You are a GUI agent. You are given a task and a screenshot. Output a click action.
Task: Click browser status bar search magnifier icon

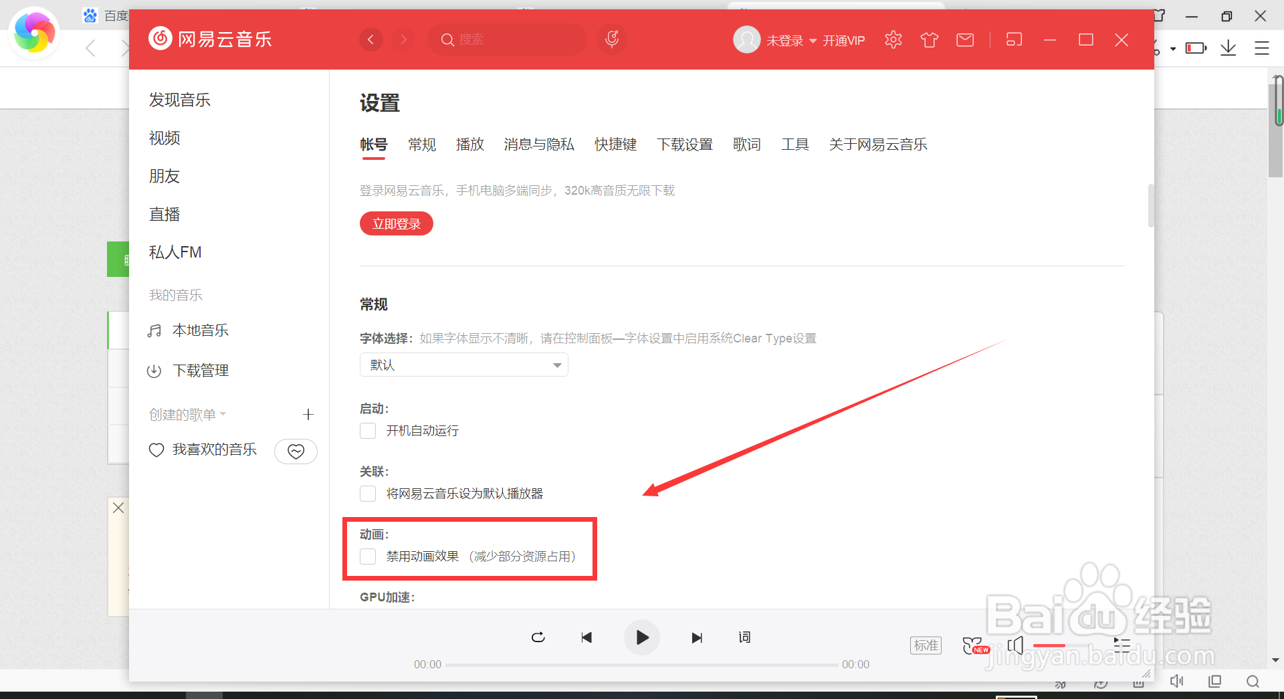click(1253, 682)
